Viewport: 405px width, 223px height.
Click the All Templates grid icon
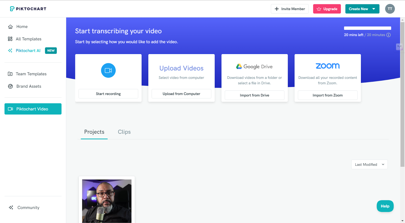click(x=10, y=39)
